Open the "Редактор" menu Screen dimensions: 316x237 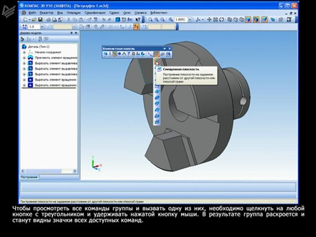(x=46, y=13)
